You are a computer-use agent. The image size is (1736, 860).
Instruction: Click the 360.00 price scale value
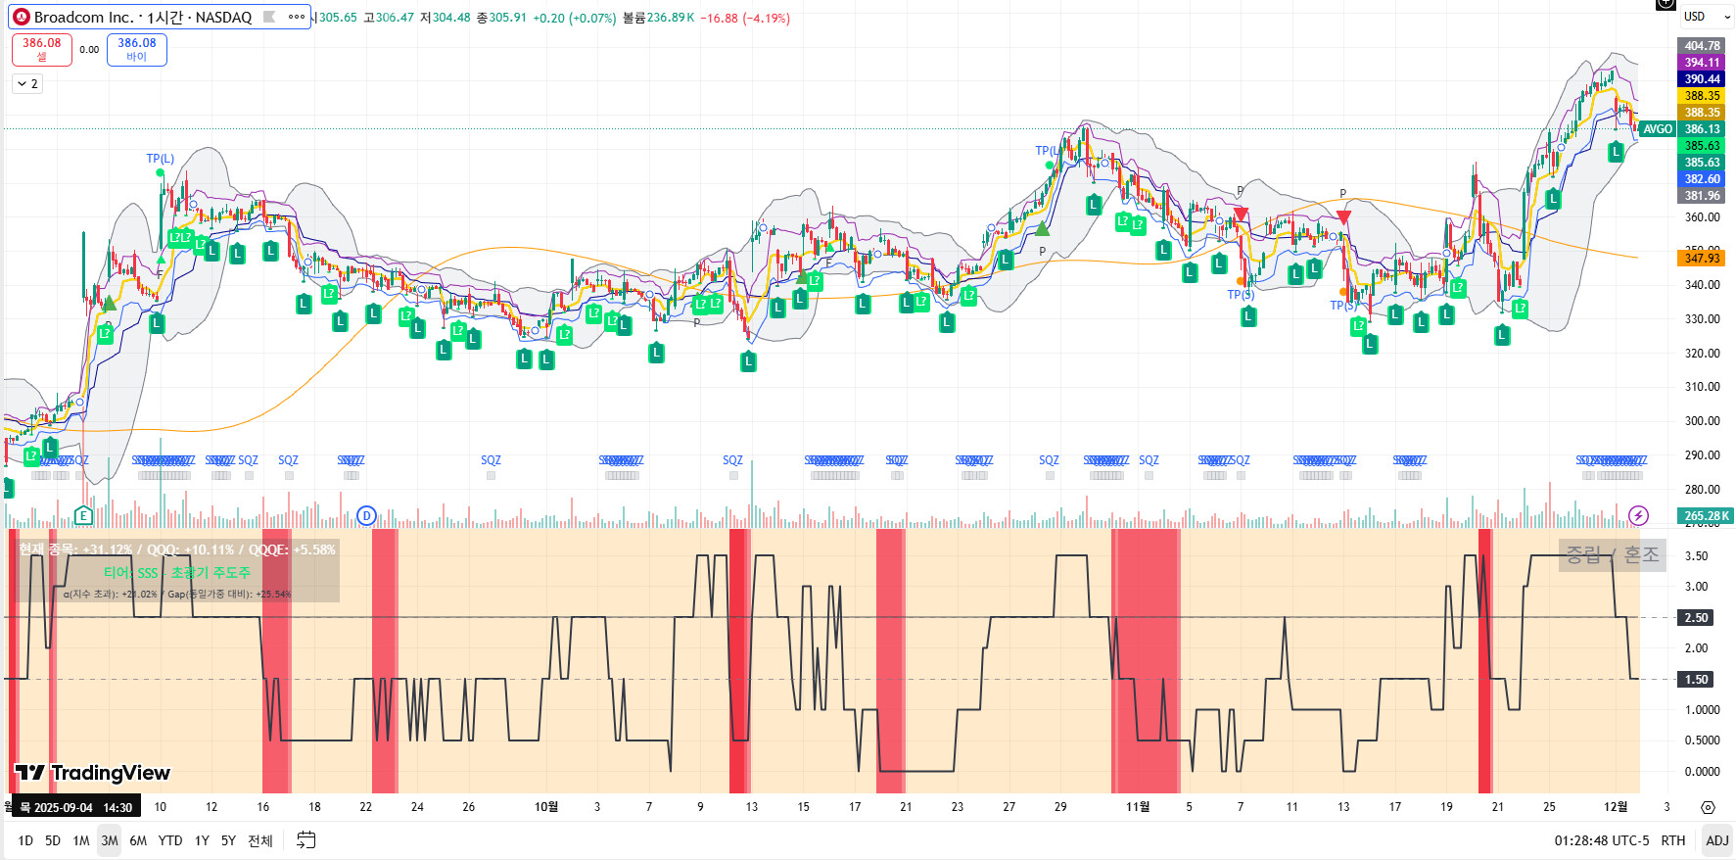click(1703, 217)
